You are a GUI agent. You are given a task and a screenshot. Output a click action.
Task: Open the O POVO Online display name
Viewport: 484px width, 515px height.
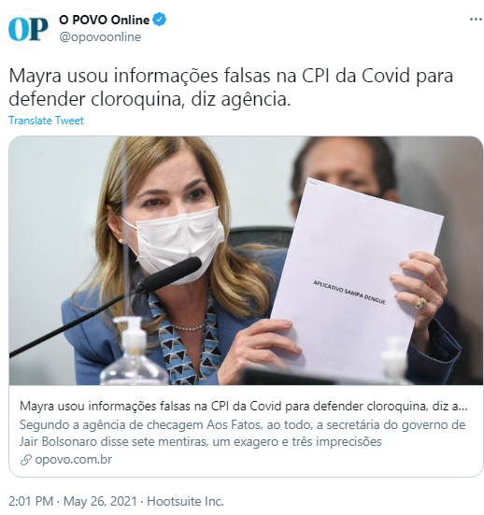(x=104, y=20)
